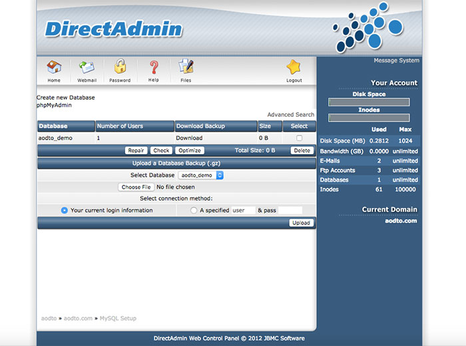
Task: Select 'A specified' user radio button
Action: point(194,211)
